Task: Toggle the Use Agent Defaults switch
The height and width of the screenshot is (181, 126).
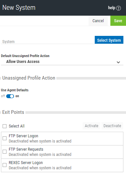Action: coord(10,96)
